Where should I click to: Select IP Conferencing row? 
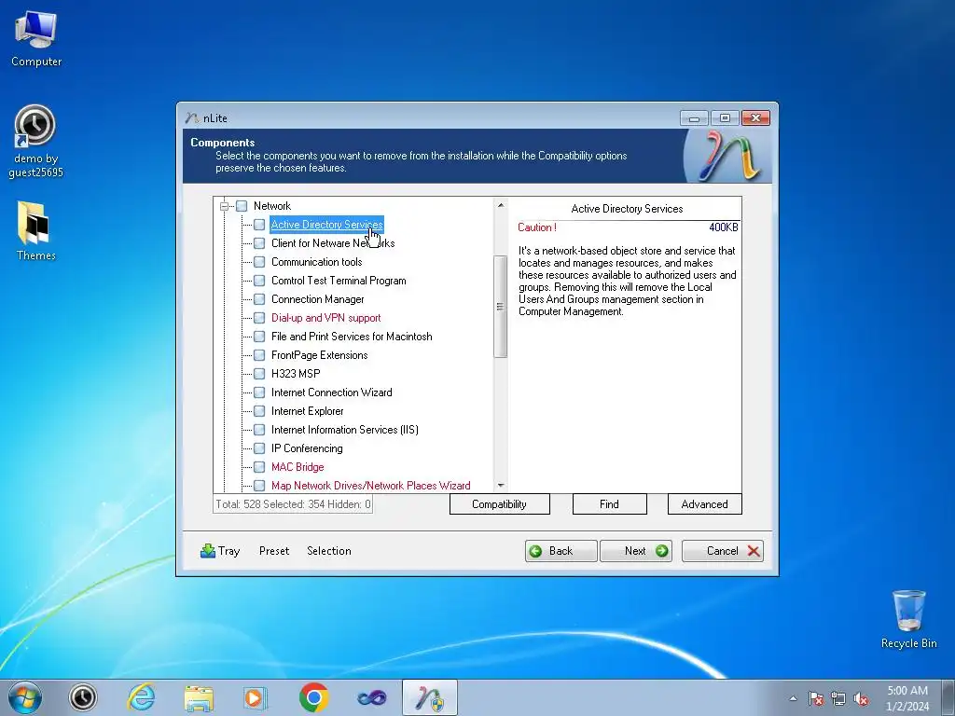pyautogui.click(x=307, y=448)
